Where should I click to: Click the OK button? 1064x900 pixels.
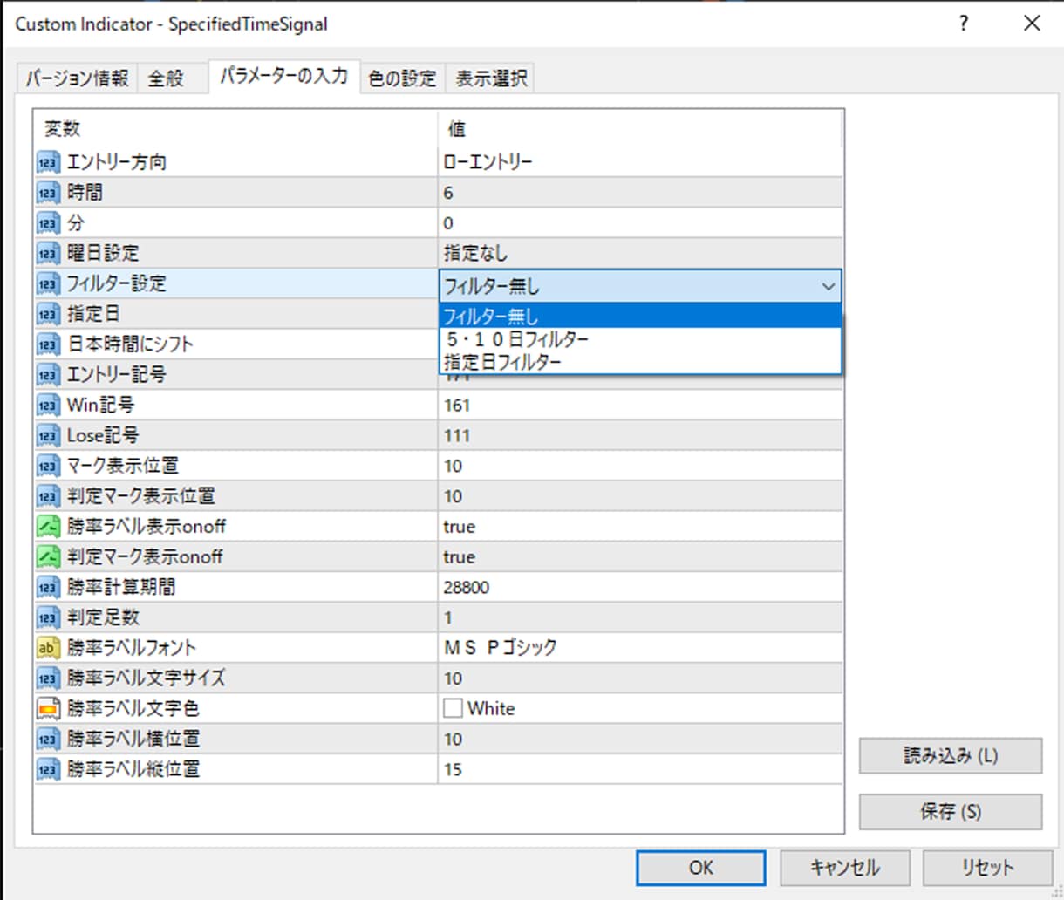pos(701,868)
